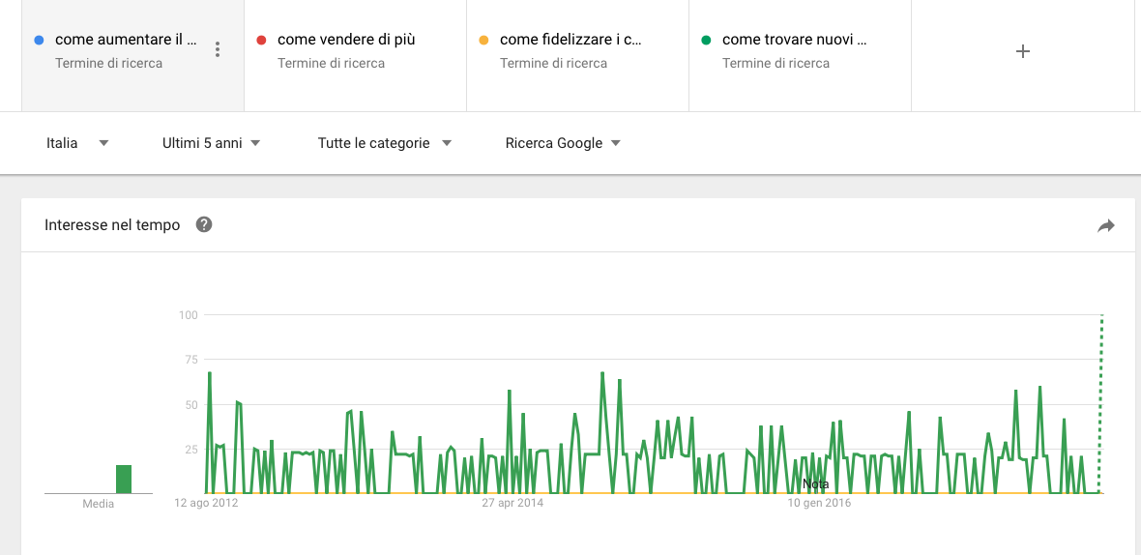The height and width of the screenshot is (555, 1141).
Task: Open the Italia country dropdown
Action: [77, 143]
